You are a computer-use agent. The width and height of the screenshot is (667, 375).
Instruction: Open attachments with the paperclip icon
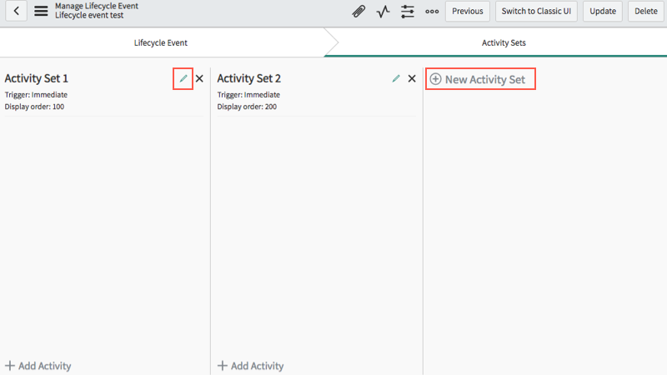[359, 12]
